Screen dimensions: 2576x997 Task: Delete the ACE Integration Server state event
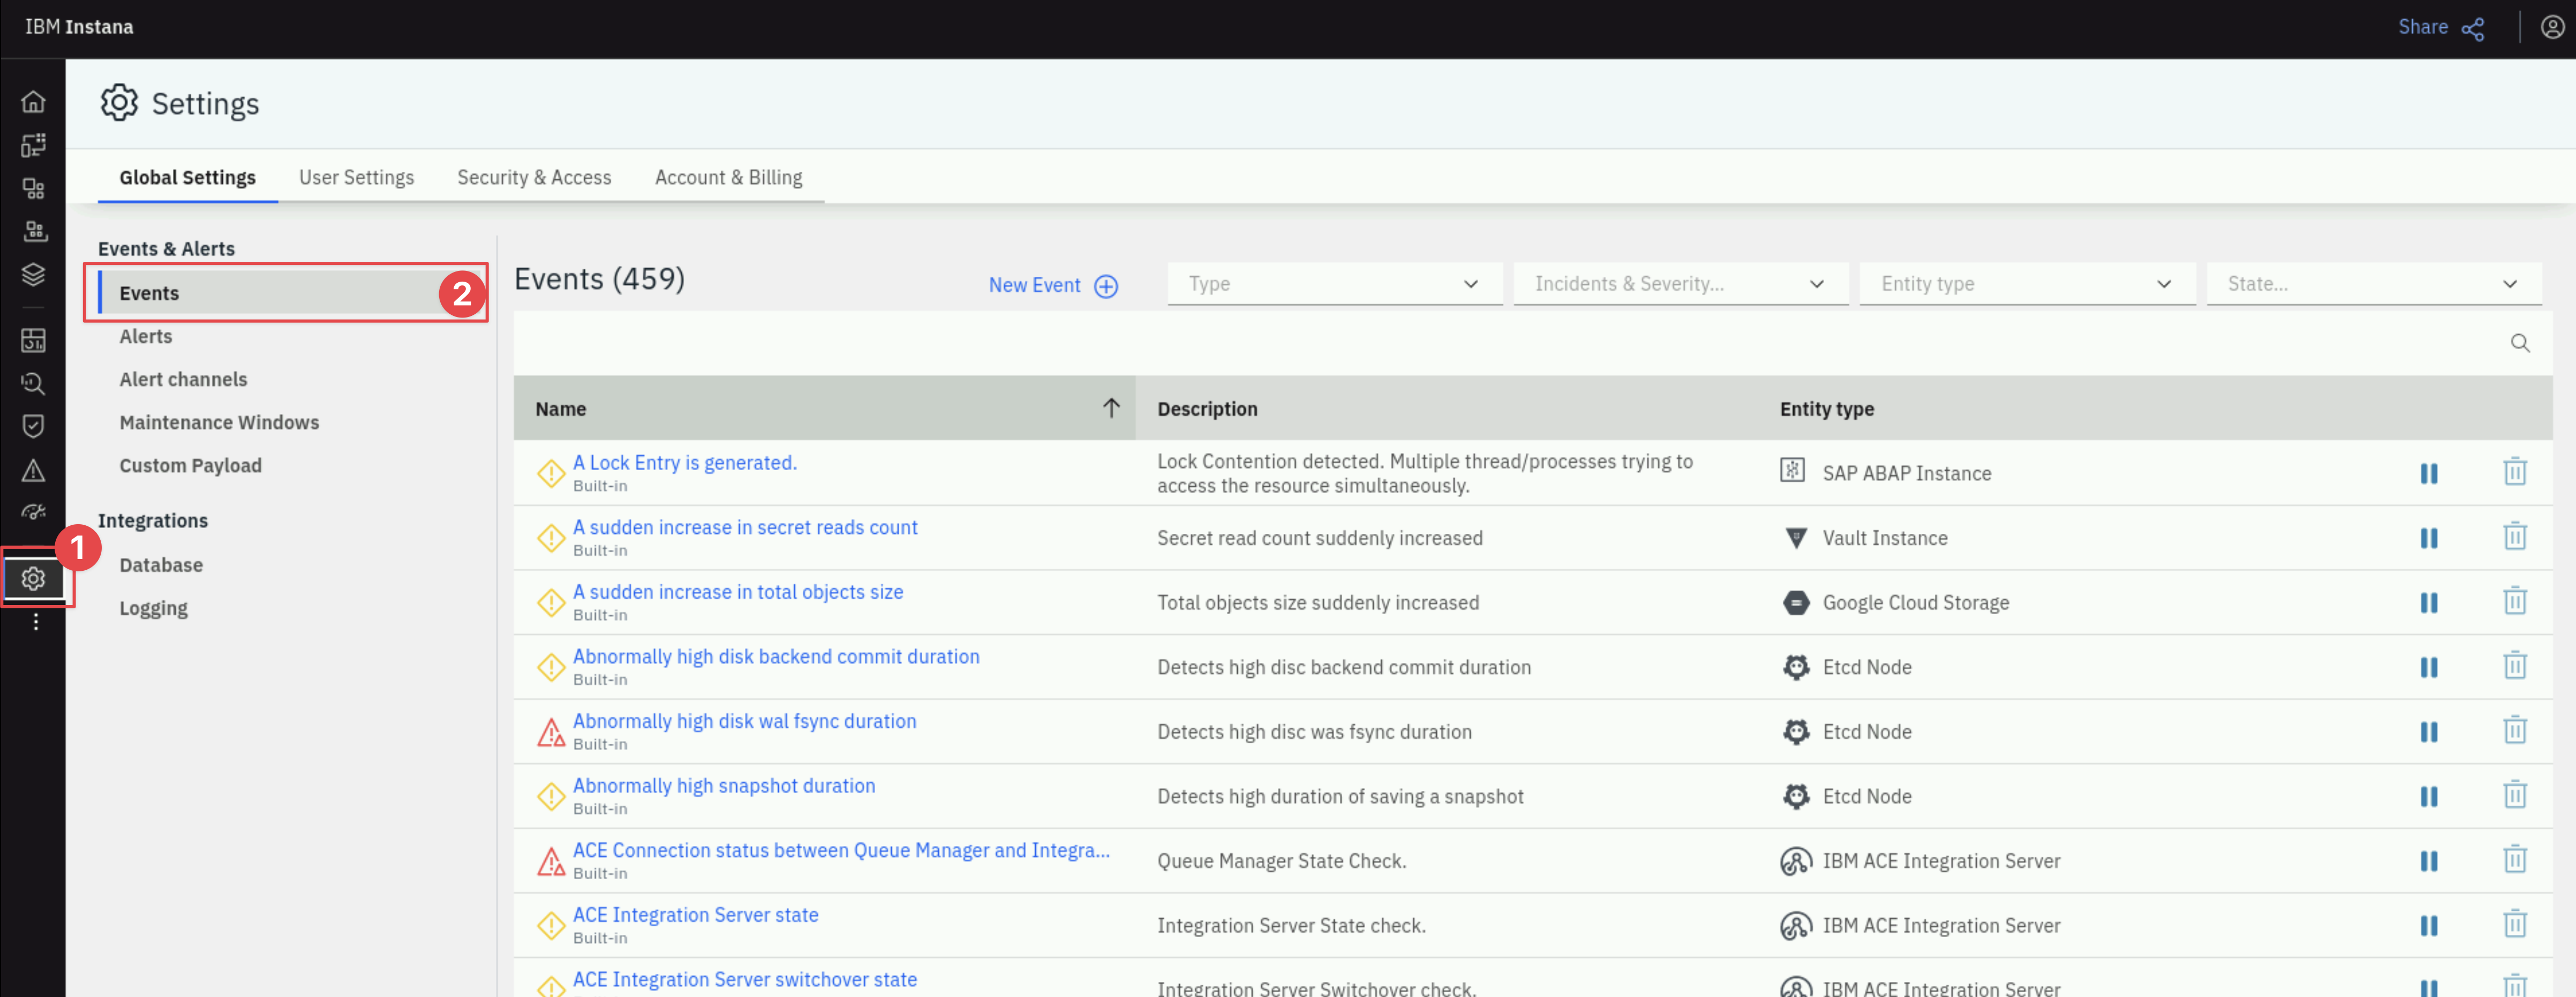pos(2514,925)
